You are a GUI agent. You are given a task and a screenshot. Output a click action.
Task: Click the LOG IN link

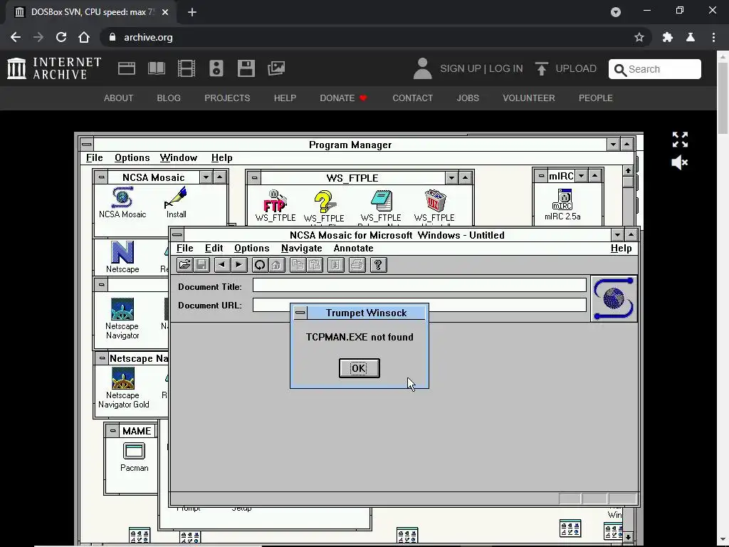tap(506, 68)
